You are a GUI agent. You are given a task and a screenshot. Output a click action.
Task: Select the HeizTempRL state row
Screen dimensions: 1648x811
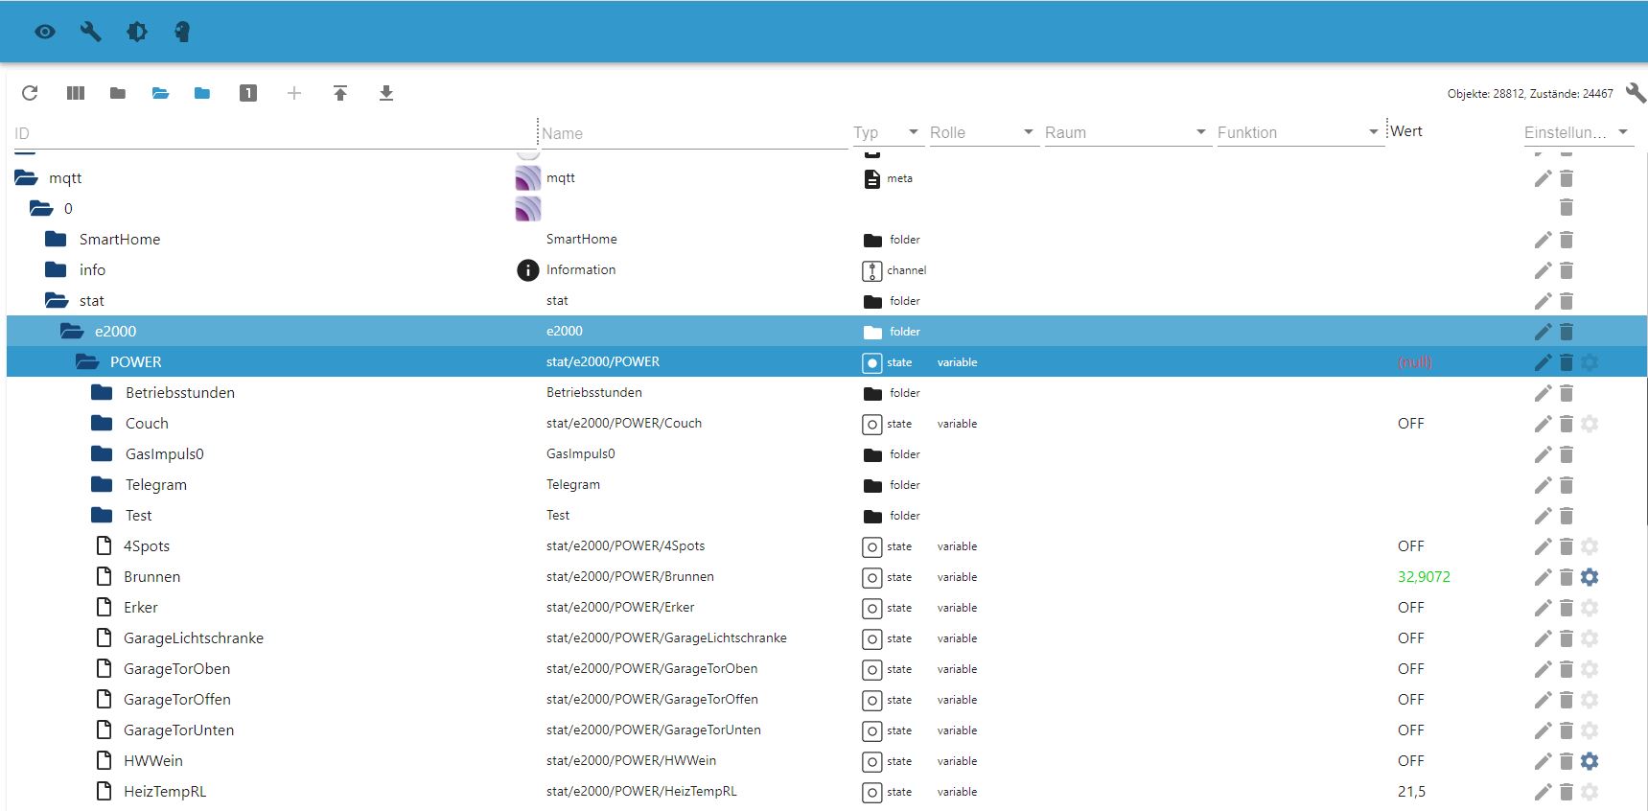pyautogui.click(x=165, y=792)
